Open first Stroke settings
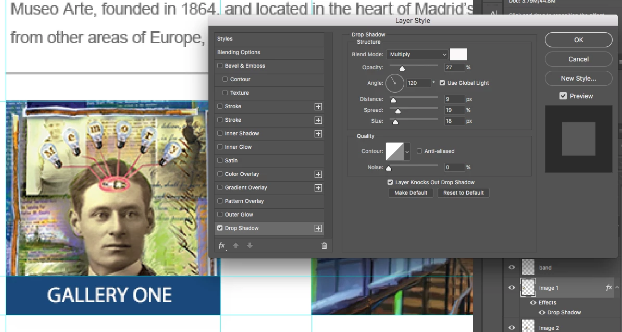The image size is (622, 332). coord(233,107)
